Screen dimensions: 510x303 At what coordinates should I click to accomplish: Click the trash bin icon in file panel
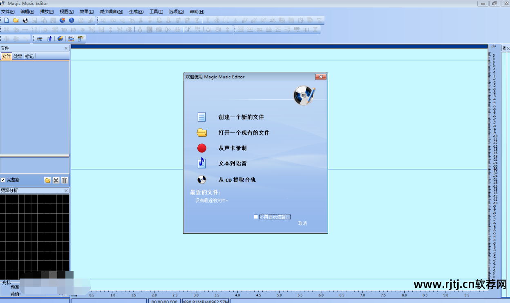coord(64,180)
